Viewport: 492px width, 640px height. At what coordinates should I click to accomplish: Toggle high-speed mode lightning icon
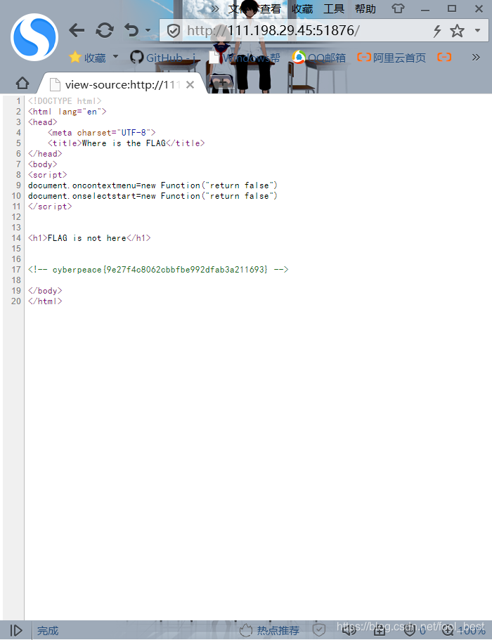437,31
